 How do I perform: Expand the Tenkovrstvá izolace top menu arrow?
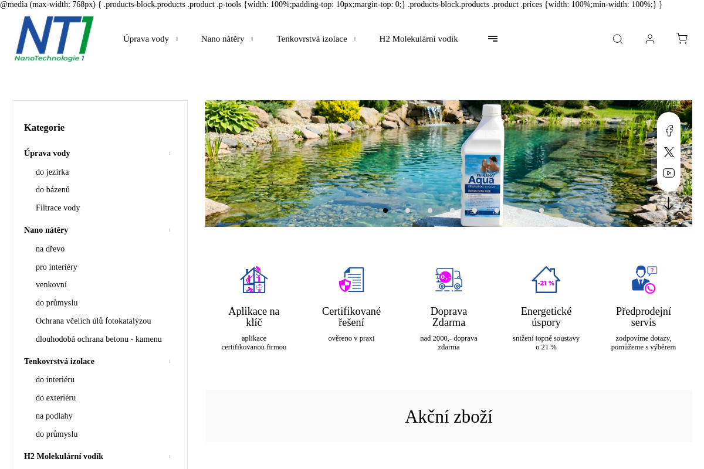(x=355, y=39)
